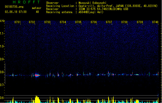Click the meteor count value 48

37,12
